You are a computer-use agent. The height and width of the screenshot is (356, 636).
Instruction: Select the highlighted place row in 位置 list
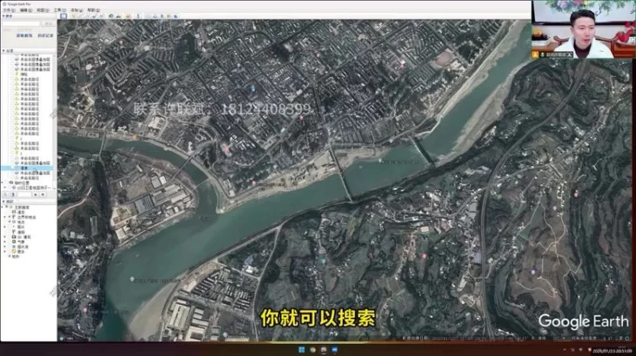click(x=26, y=168)
